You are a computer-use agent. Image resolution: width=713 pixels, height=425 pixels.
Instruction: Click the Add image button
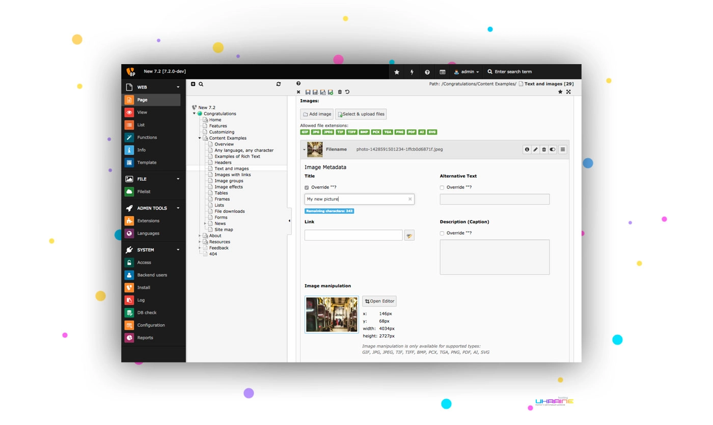(317, 114)
